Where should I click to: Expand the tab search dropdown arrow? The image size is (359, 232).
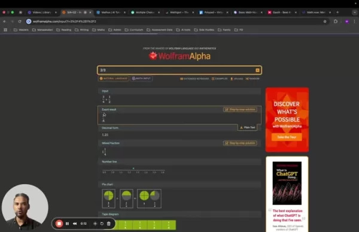click(x=355, y=13)
